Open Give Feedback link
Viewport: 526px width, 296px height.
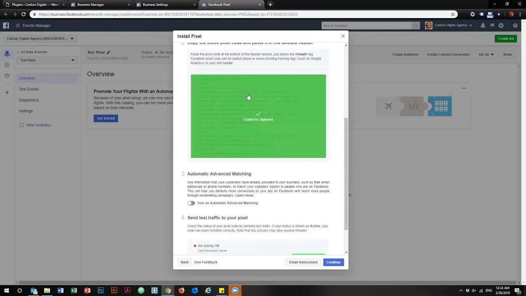[x=205, y=262]
